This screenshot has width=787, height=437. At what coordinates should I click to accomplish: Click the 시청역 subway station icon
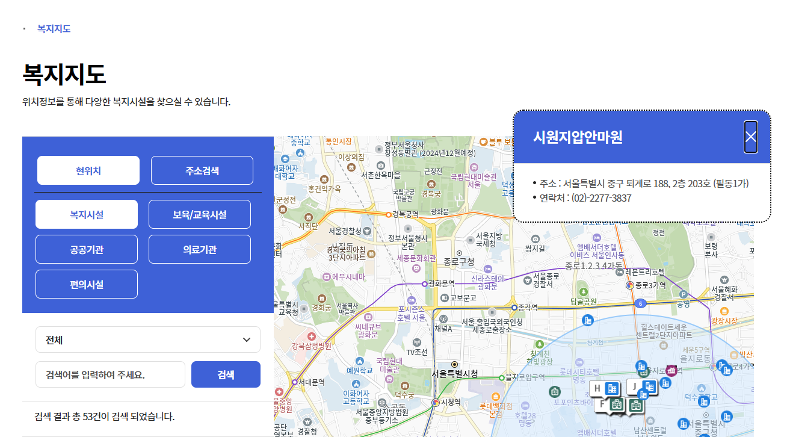pyautogui.click(x=436, y=401)
